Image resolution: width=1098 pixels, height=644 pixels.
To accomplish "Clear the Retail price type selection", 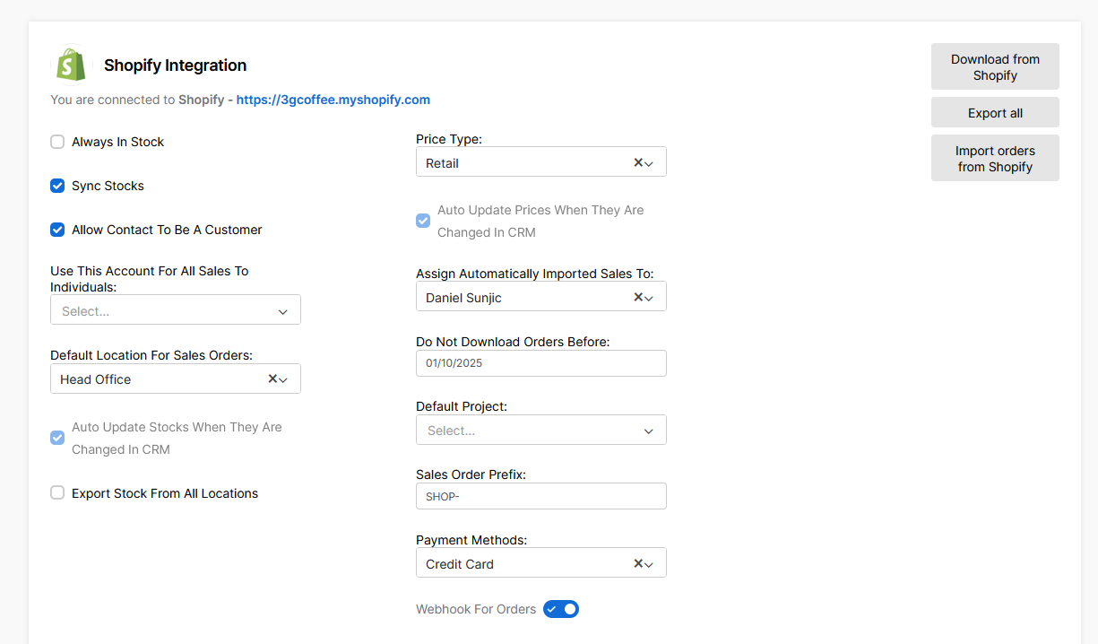I will coord(638,162).
